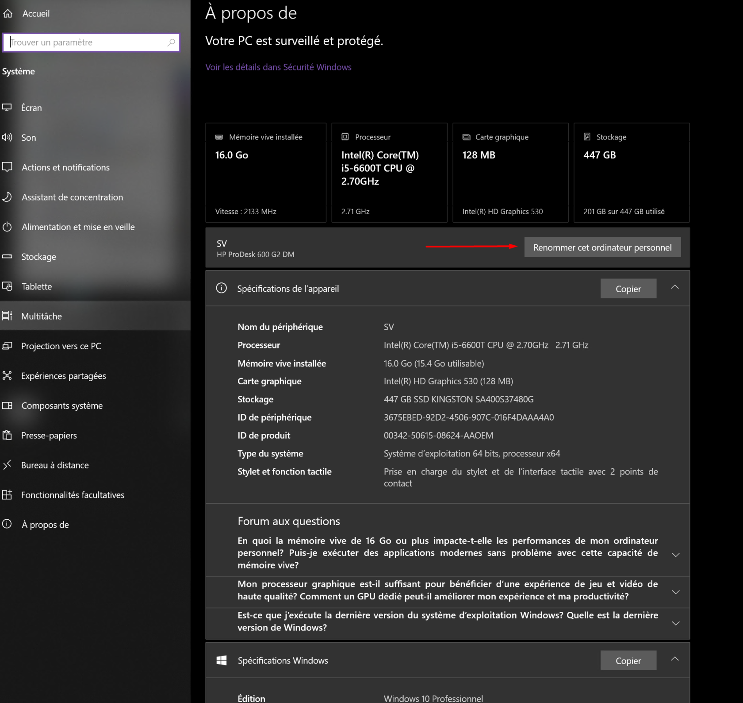Click the Son speaker icon
This screenshot has width=743, height=703.
(7, 137)
